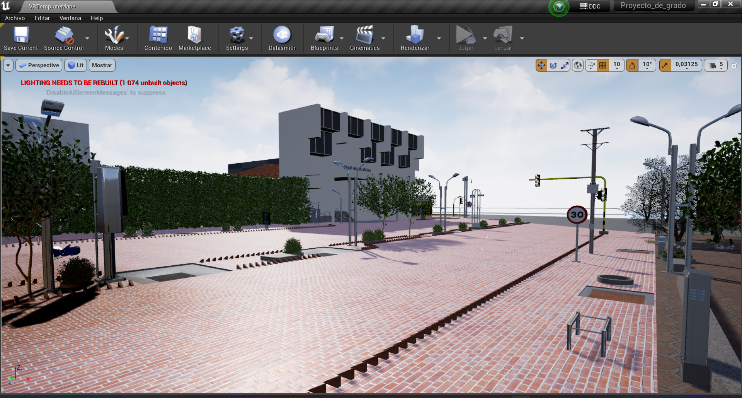Open the Contenido content browser
742x398 pixels.
(158, 38)
